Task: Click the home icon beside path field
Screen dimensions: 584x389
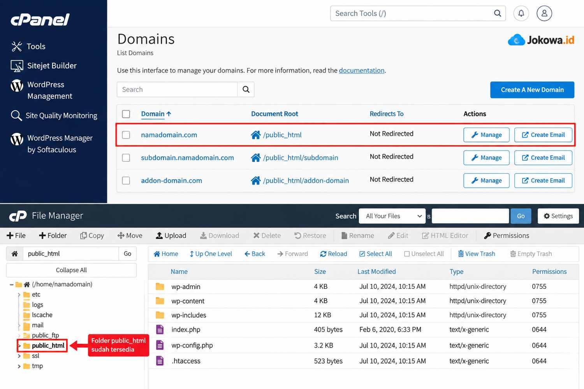Action: pos(14,254)
